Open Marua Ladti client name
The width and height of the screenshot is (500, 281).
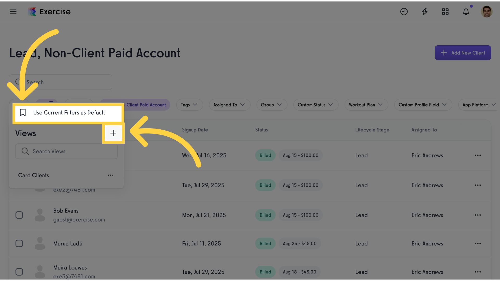click(x=68, y=244)
